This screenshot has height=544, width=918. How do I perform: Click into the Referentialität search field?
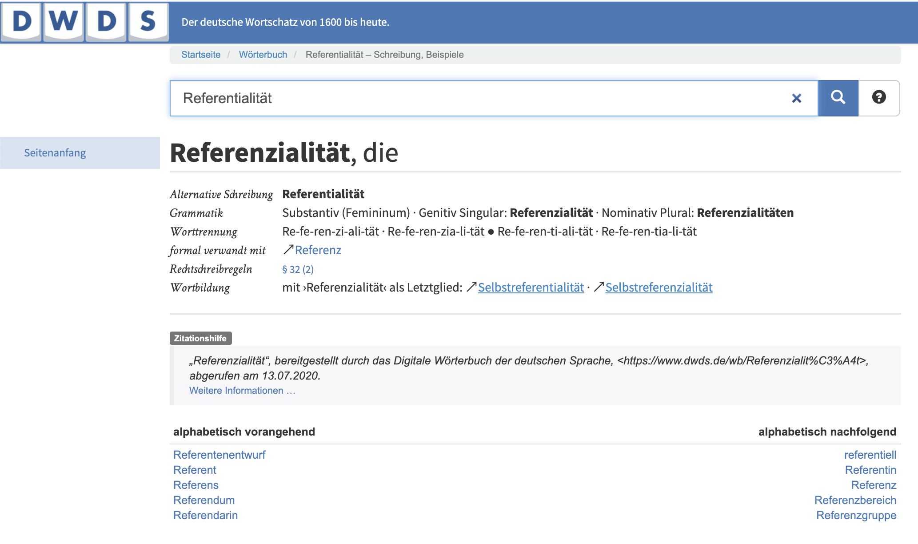[x=444, y=98]
